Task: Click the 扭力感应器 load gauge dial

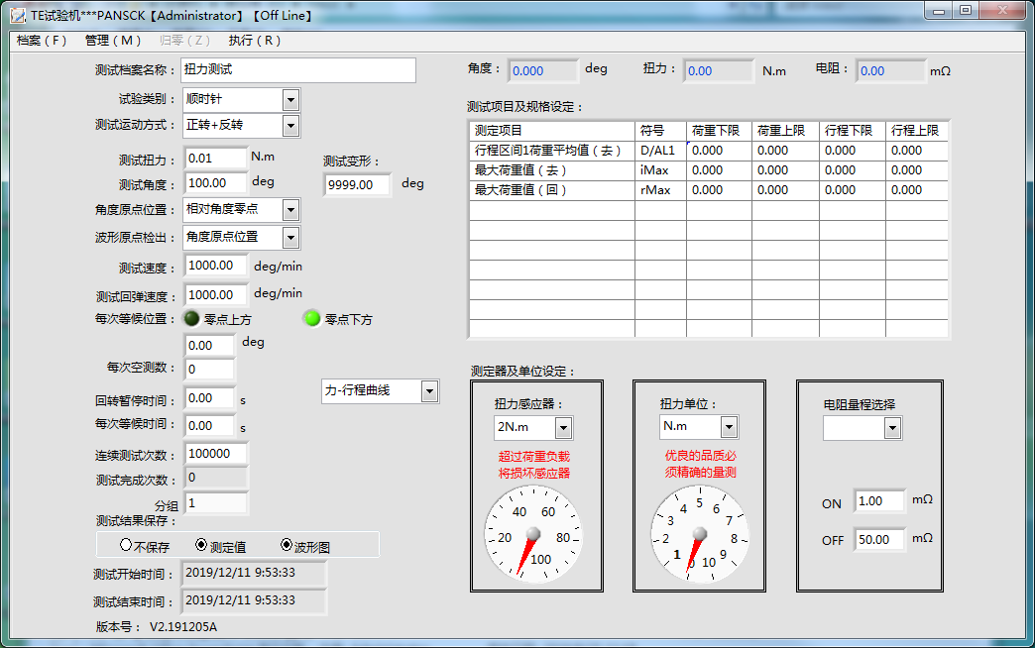Action: coord(533,534)
